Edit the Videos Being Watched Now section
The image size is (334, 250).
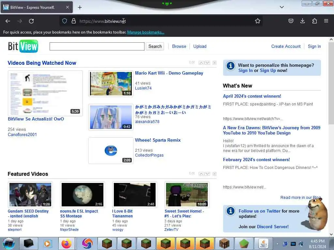(192, 62)
